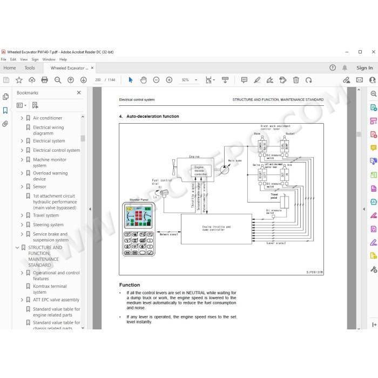
Task: Click the Sign In link
Action: click(x=364, y=68)
